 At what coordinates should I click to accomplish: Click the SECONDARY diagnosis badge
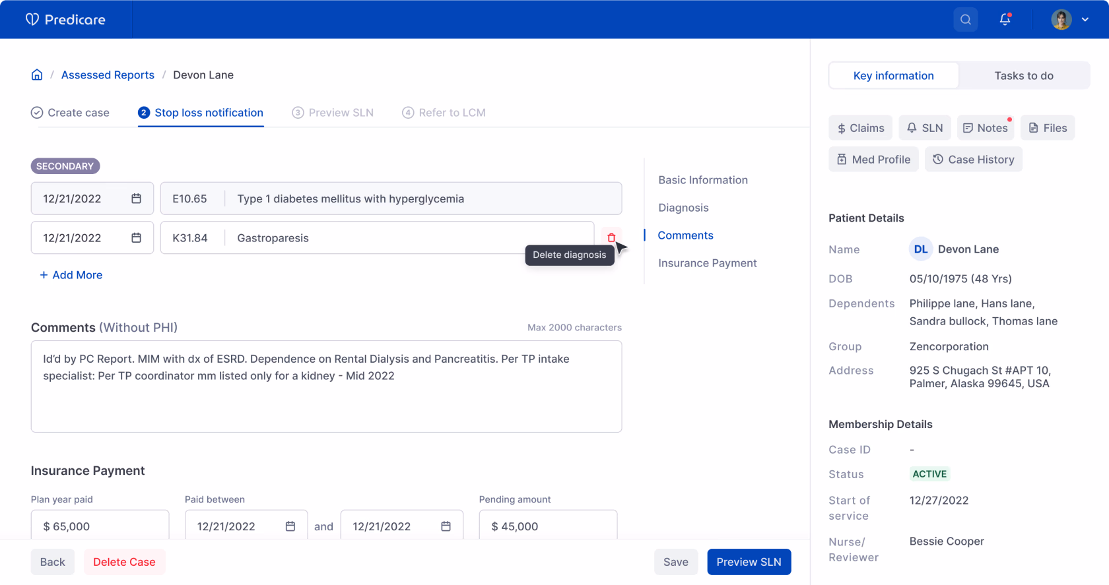coord(65,166)
